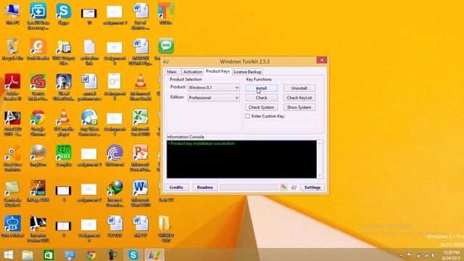
Task: Open the Credits button
Action: click(x=176, y=187)
